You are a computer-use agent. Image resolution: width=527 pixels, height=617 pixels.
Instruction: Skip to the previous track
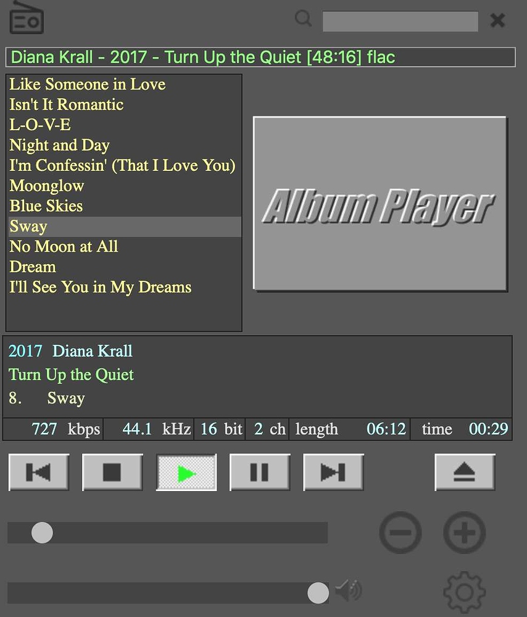(x=39, y=472)
